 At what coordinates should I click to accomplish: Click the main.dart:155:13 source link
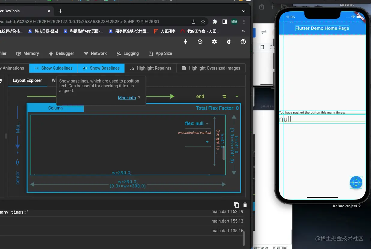click(x=227, y=221)
